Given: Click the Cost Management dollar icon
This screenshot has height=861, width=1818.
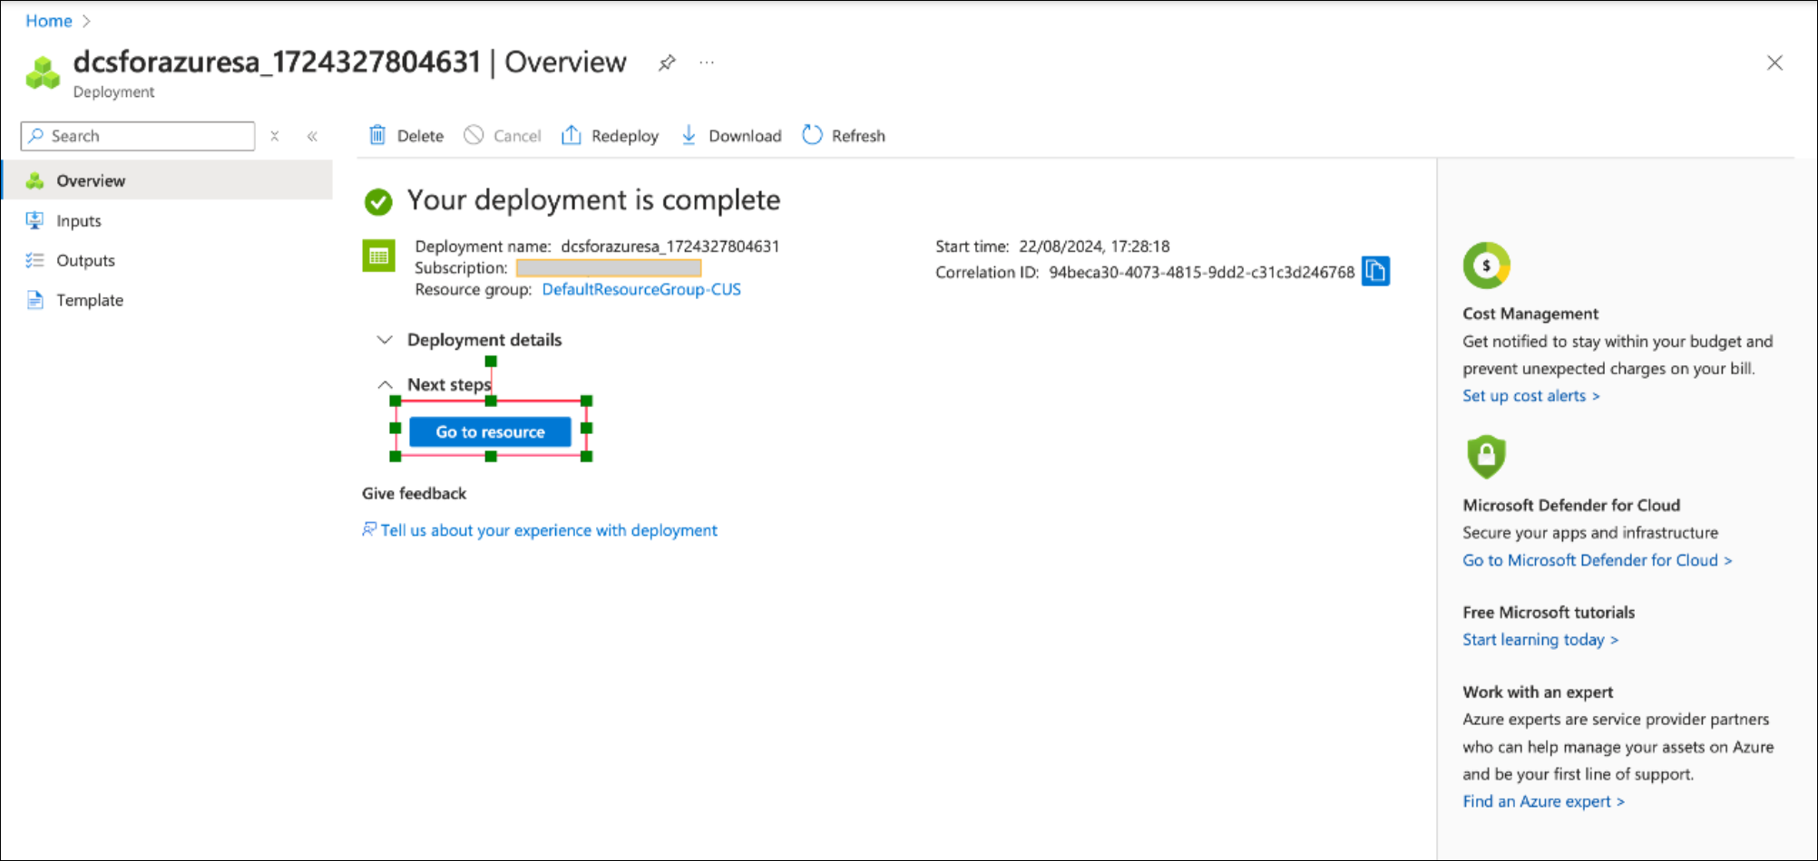Looking at the screenshot, I should (x=1486, y=266).
